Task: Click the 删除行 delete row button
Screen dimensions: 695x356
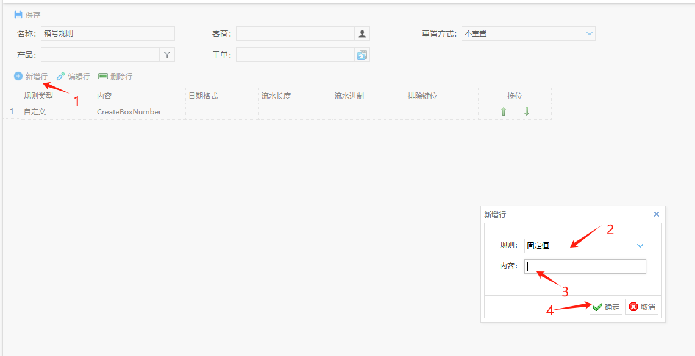Action: 115,76
